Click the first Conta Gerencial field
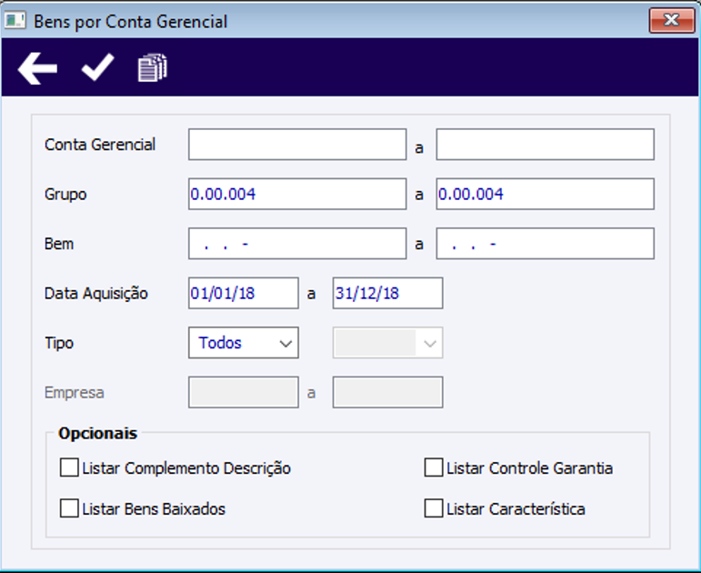701x573 pixels. (297, 145)
